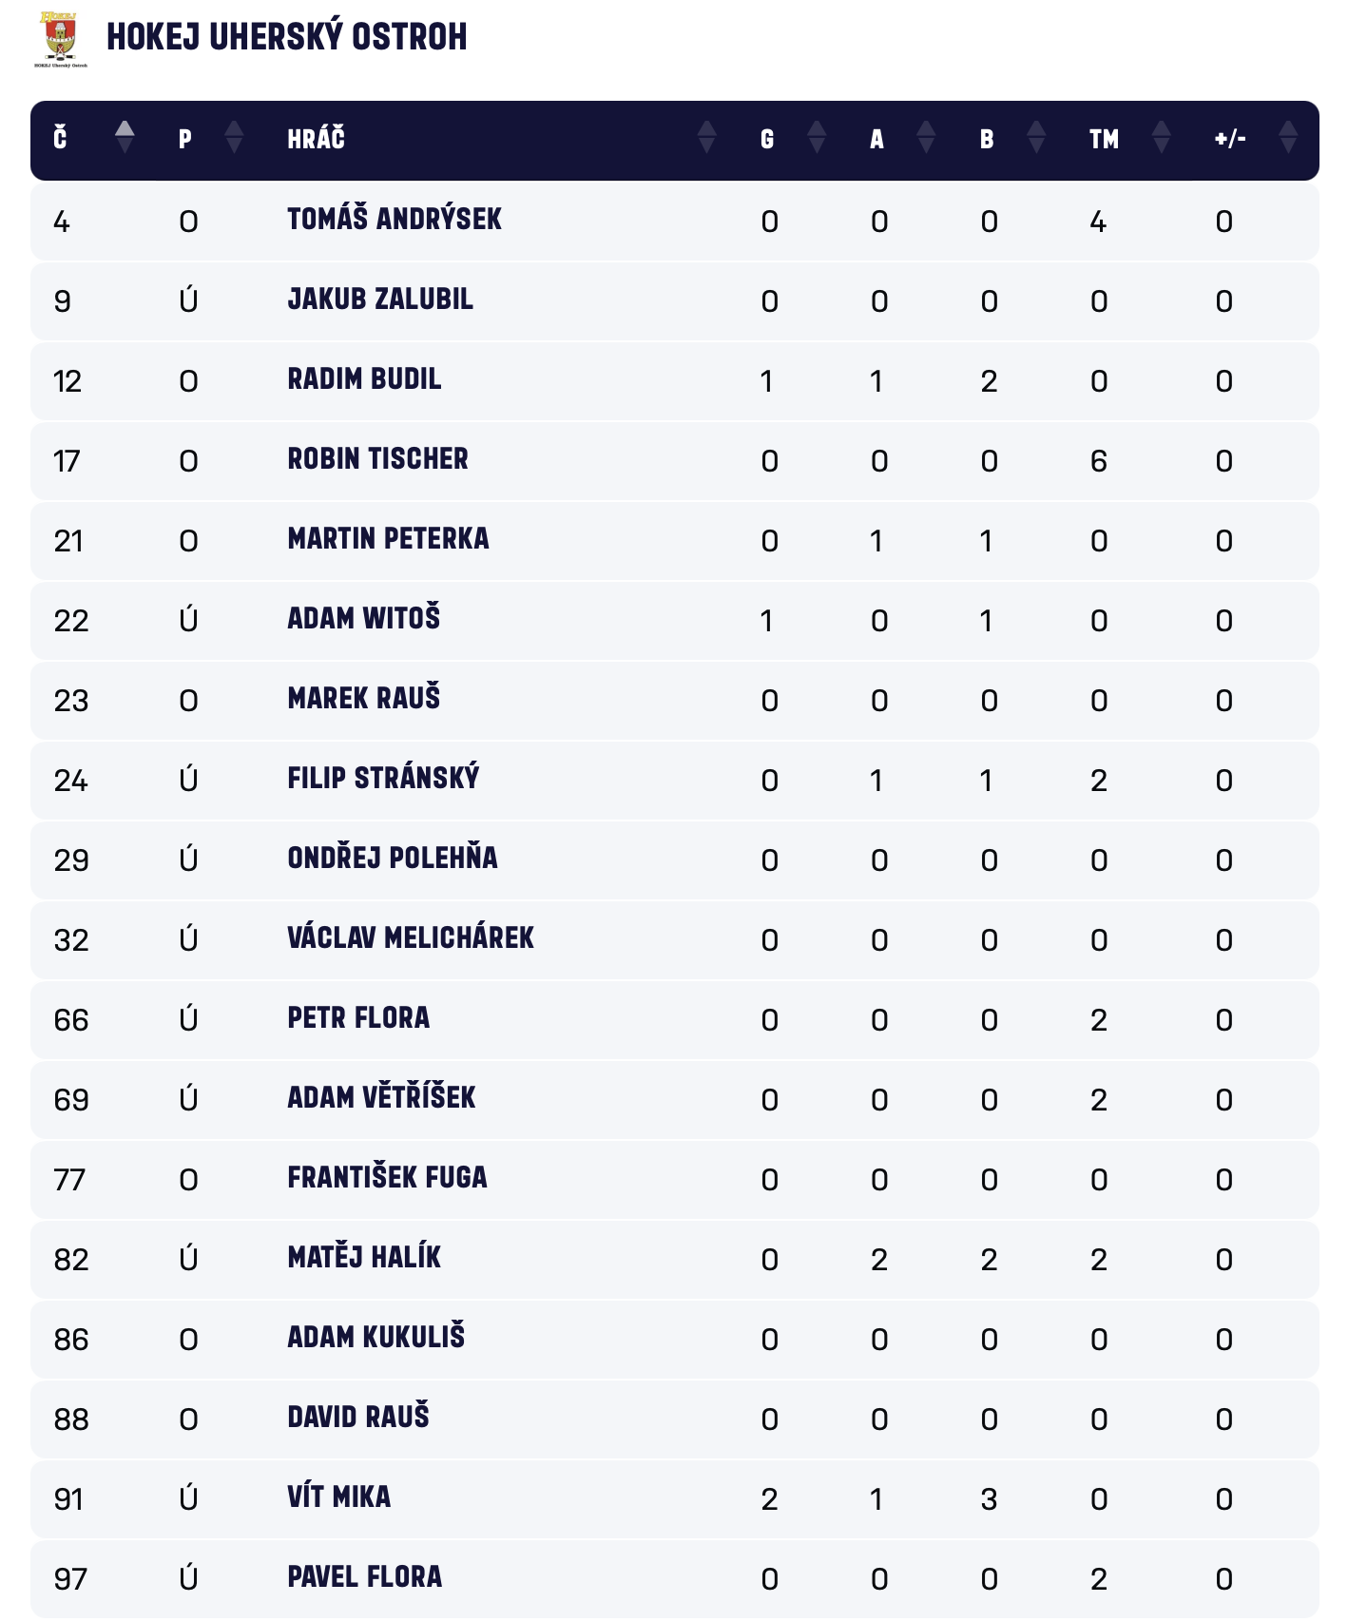Viewport: 1348px width, 1622px height.
Task: Sort players by name arrows
Action: [706, 138]
